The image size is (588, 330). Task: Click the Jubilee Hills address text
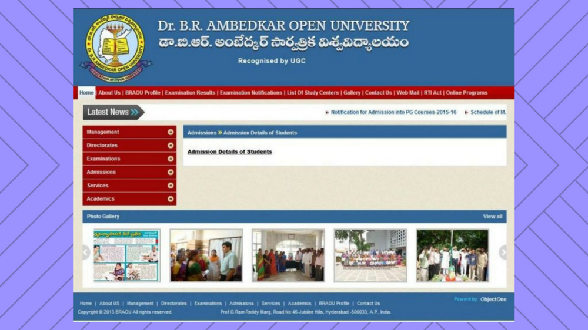pos(305,312)
